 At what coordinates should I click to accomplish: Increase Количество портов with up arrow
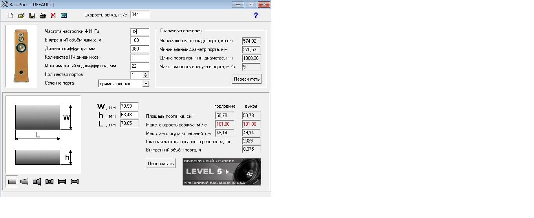[x=146, y=73]
